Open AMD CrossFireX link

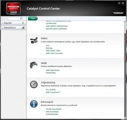(53, 92)
